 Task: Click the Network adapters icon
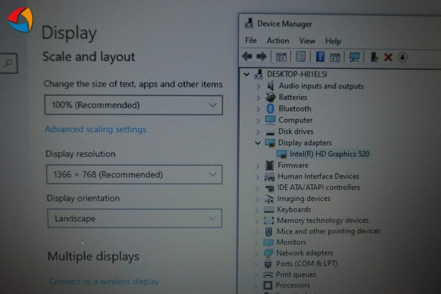point(268,253)
